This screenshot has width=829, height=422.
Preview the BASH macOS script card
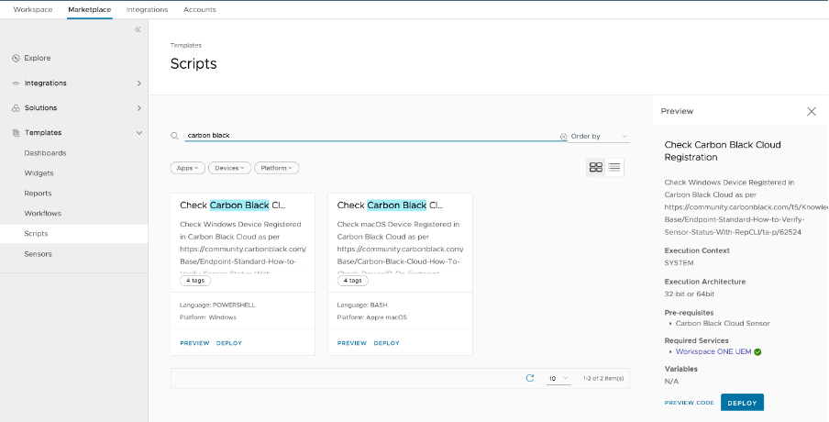click(352, 343)
